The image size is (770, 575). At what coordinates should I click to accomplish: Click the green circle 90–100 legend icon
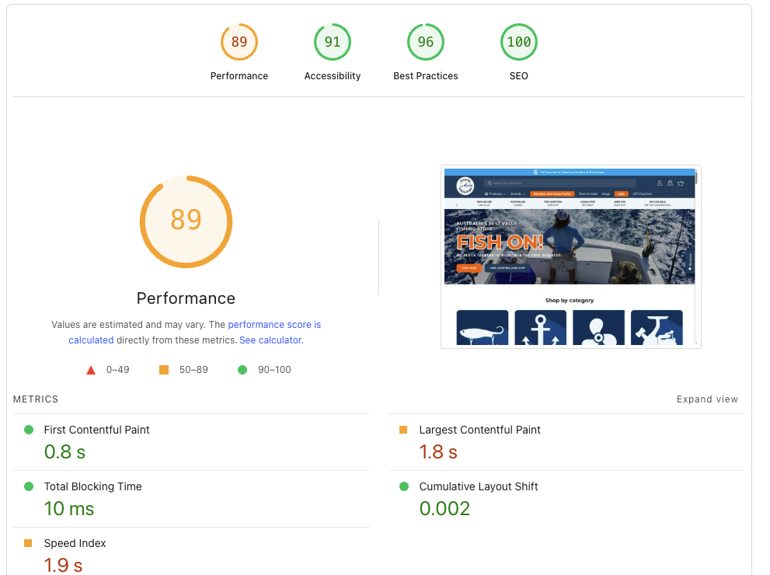click(242, 370)
